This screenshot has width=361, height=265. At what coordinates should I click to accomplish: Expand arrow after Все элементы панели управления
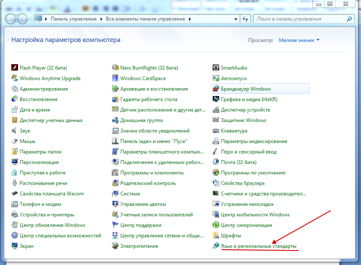[190, 19]
